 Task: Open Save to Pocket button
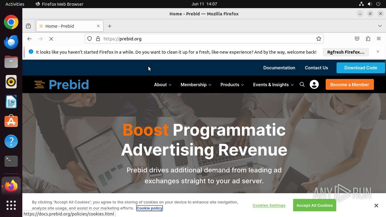point(357,39)
